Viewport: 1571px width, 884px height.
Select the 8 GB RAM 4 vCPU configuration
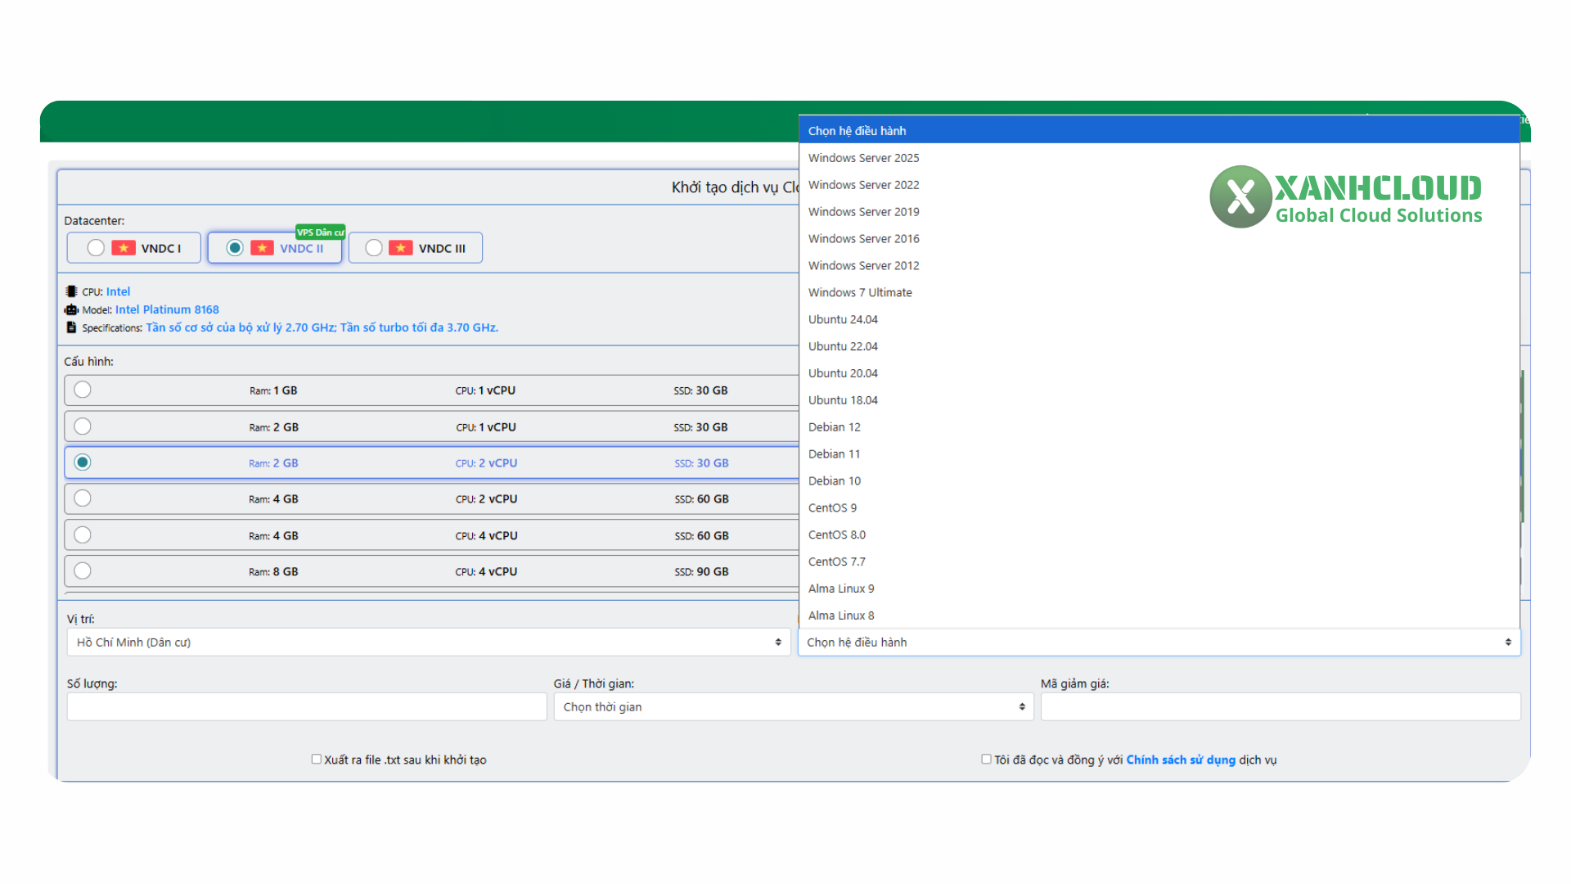83,571
